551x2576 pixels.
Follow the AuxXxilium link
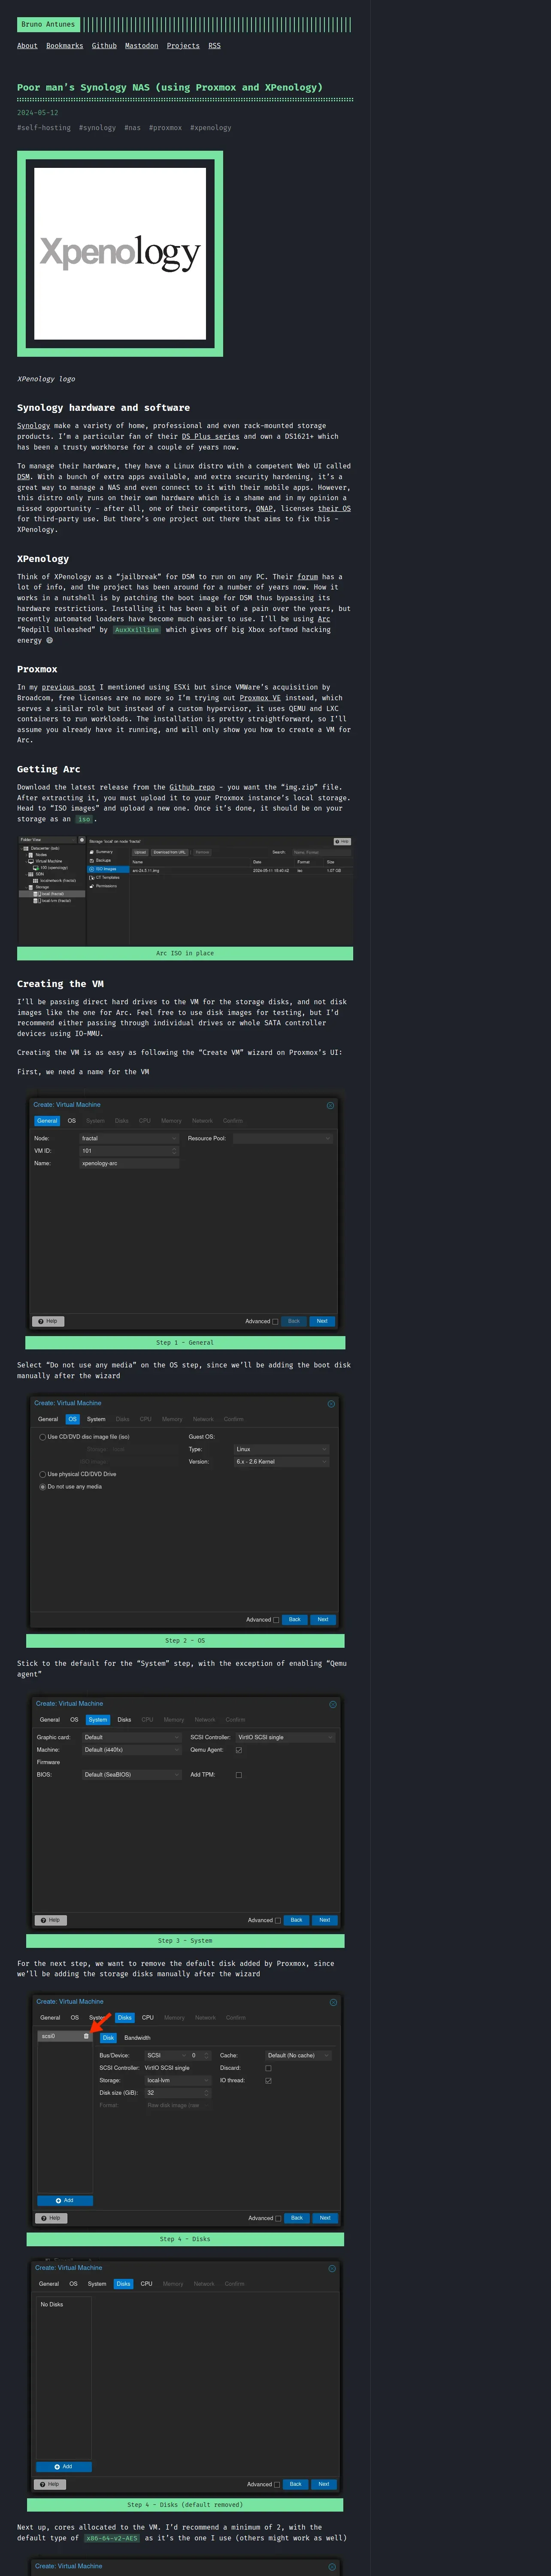(137, 629)
